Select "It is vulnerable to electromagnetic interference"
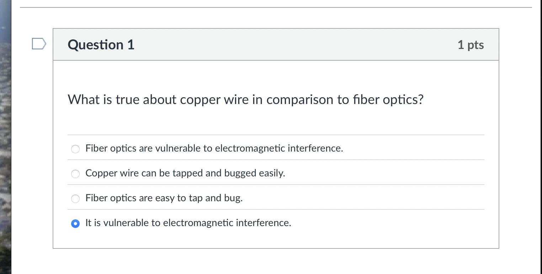The image size is (542, 274). point(75,224)
